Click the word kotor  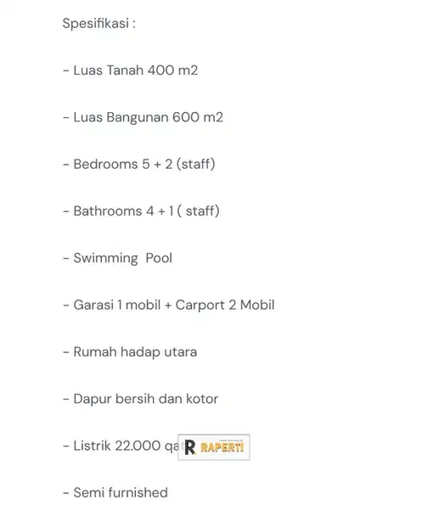(x=202, y=399)
